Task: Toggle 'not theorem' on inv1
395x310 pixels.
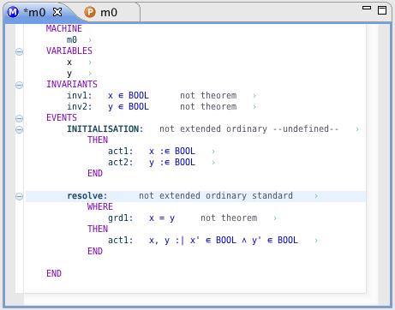Action: point(208,95)
